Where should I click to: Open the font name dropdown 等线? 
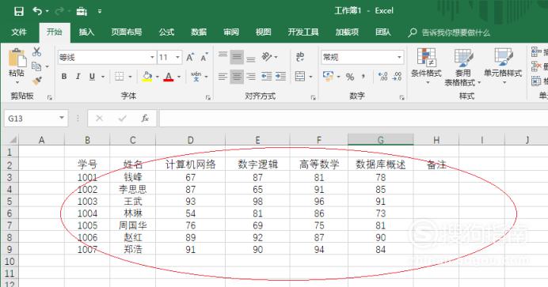(x=152, y=57)
